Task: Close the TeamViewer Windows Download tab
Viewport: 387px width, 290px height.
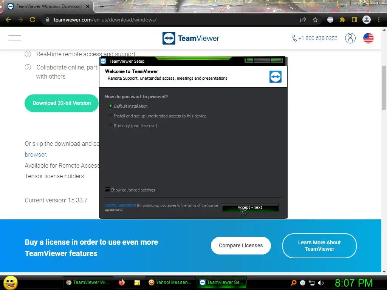Action: click(x=88, y=7)
